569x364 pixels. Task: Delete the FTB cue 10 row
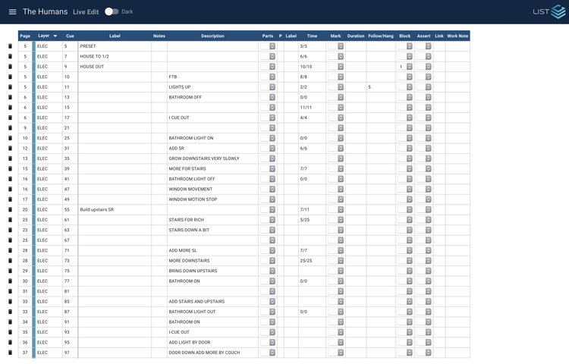(x=10, y=77)
